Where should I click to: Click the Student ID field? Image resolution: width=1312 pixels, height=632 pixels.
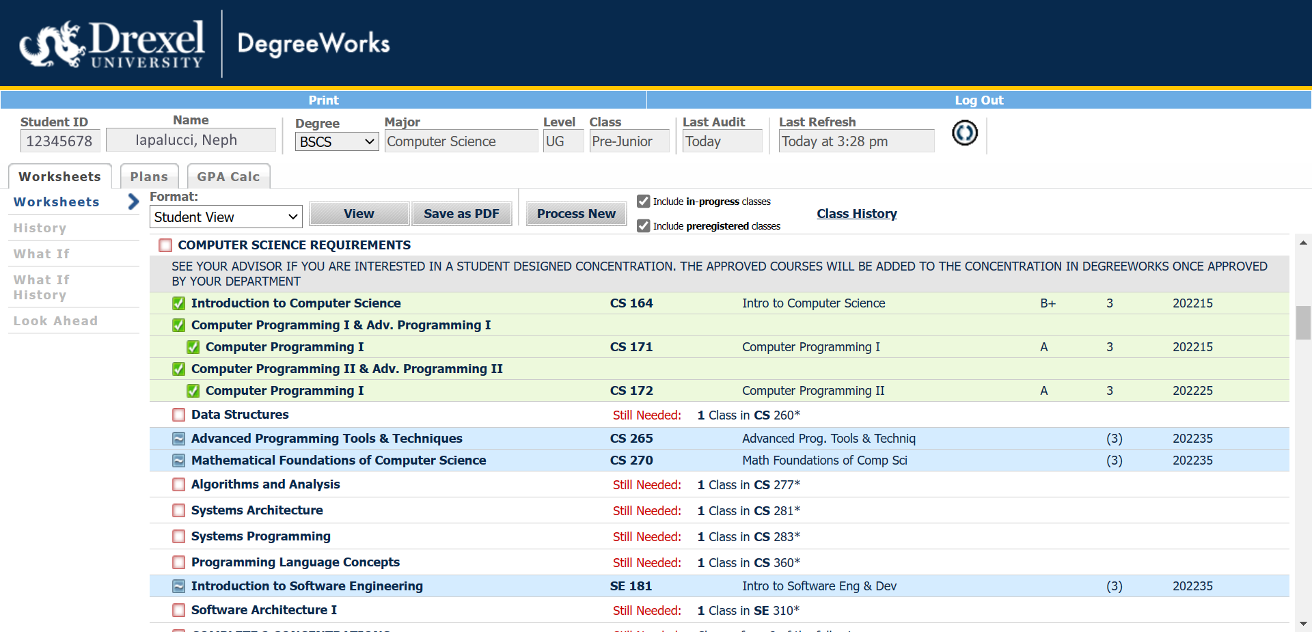click(x=60, y=141)
